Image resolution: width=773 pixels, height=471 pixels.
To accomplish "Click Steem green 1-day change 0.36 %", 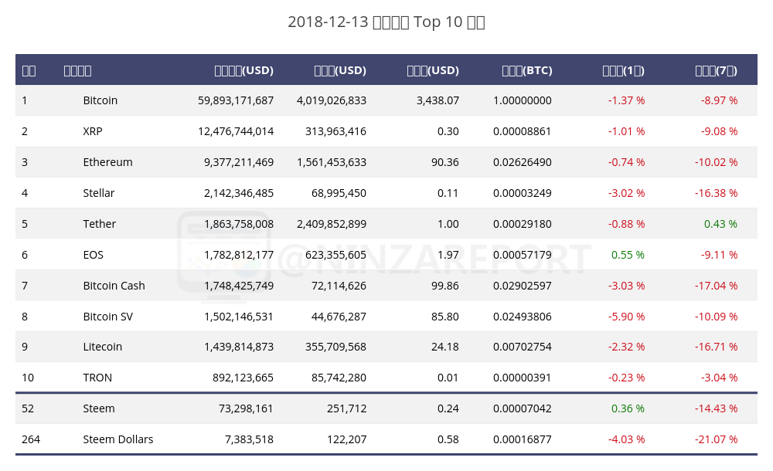I will (x=628, y=408).
